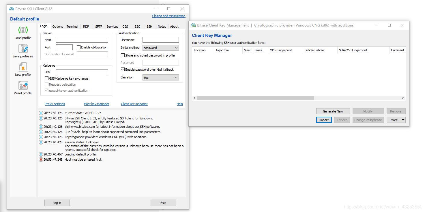Open the Elevation dropdown

pyautogui.click(x=161, y=77)
